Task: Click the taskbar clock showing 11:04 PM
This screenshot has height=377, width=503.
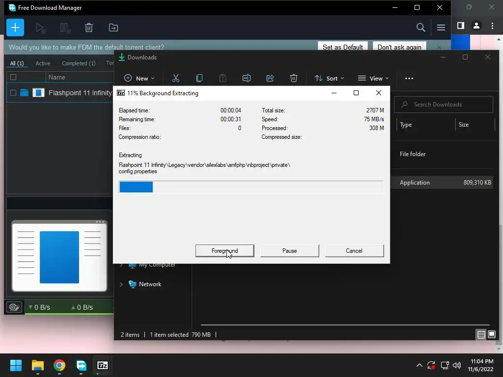Action: click(x=480, y=365)
